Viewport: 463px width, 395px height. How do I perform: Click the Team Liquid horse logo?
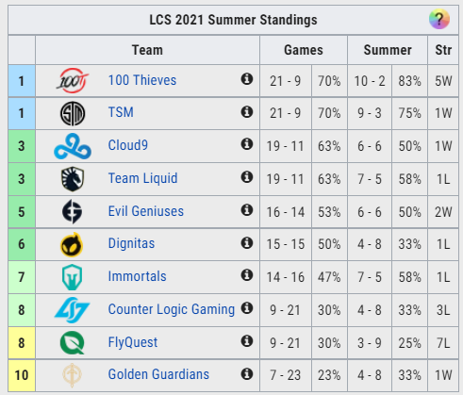click(73, 179)
